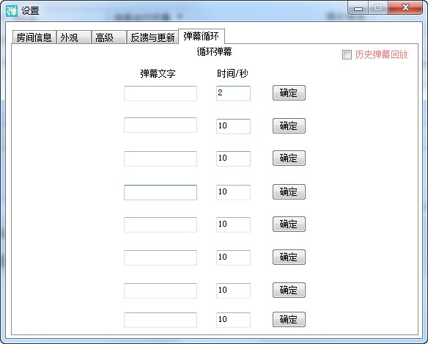The image size is (428, 344).
Task: Click sixth row time field showing 10
Action: click(233, 257)
